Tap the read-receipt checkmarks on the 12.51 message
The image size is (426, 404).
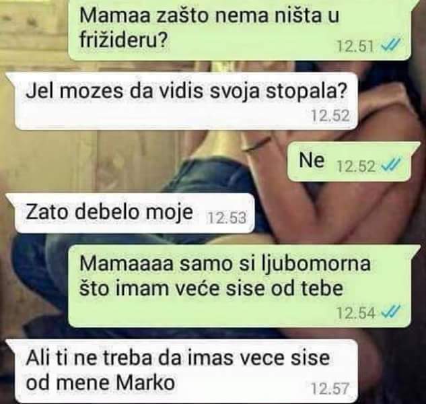coord(391,46)
